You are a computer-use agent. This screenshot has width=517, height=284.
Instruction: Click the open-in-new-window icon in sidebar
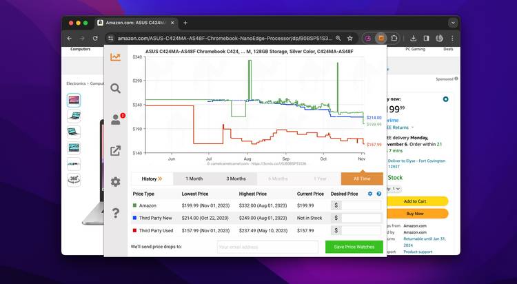pyautogui.click(x=115, y=150)
